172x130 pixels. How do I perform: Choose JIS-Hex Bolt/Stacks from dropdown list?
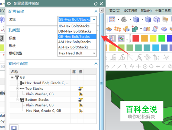click(77, 26)
